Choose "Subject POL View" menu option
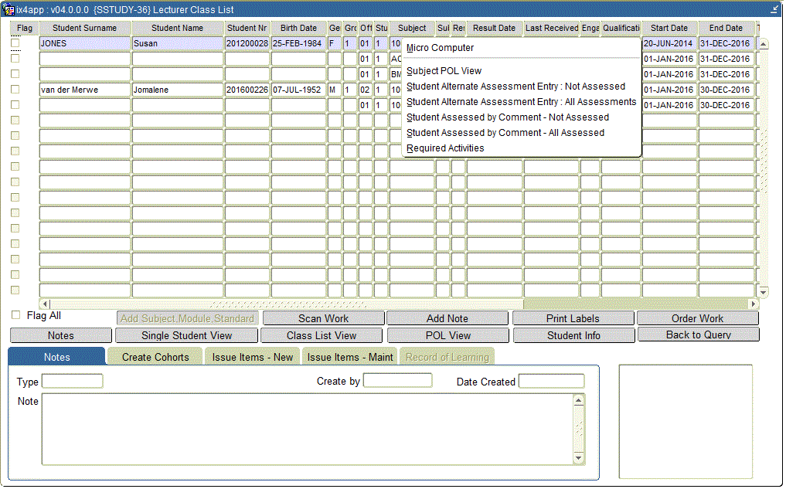This screenshot has height=489, width=786. coord(445,71)
